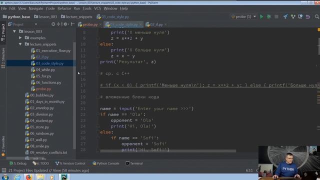Run the probe configuration with green play
320x180 pixels.
[261, 16]
